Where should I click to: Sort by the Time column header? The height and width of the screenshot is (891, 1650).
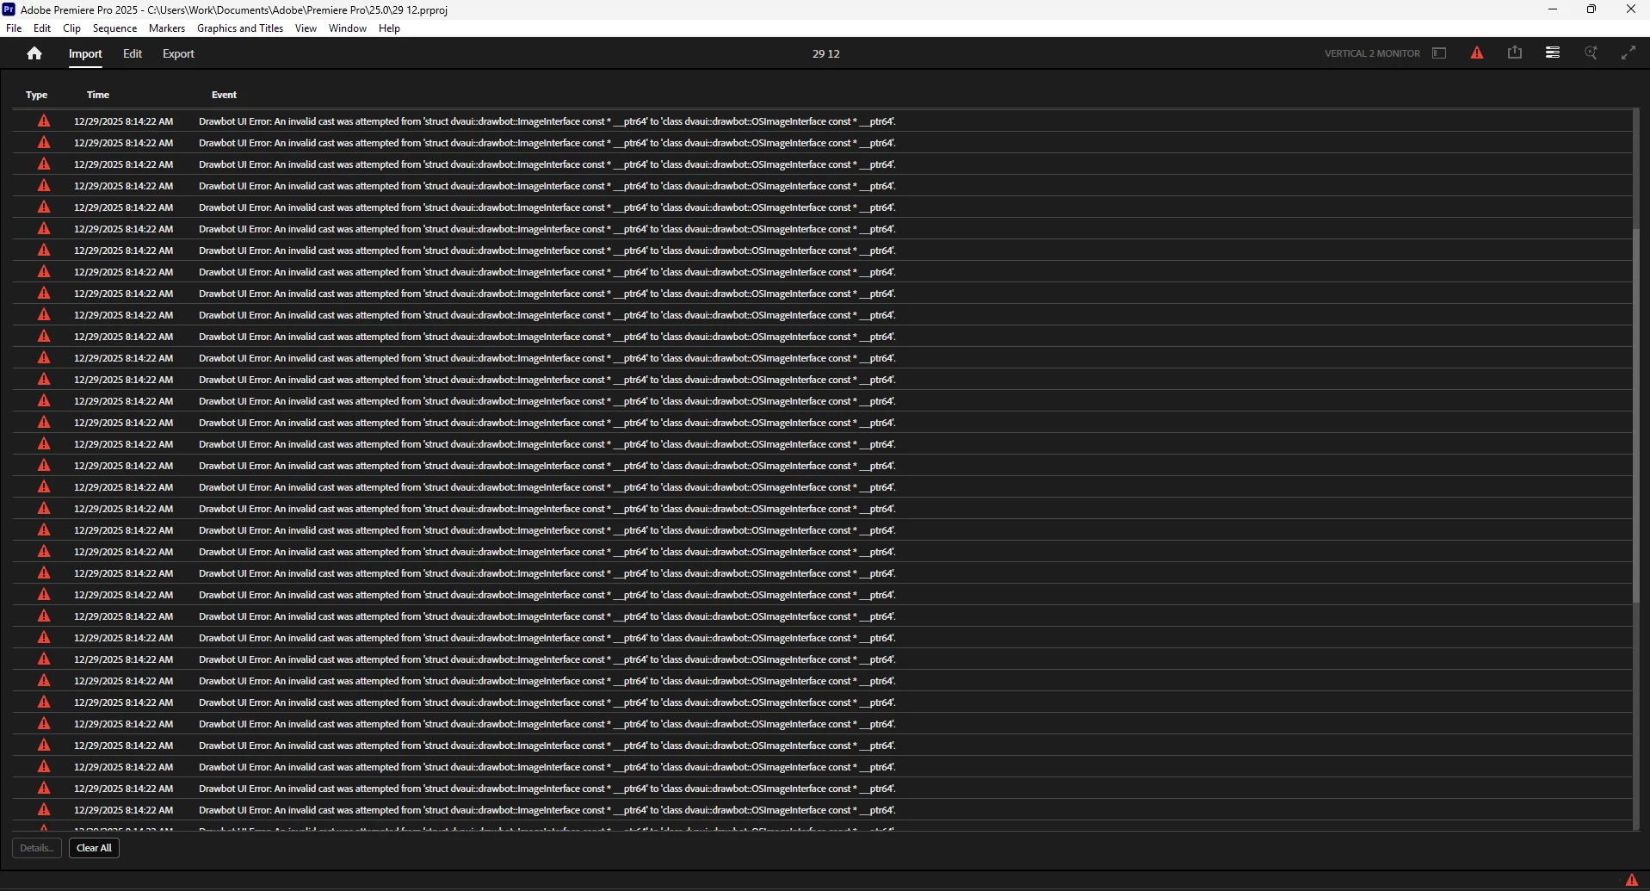click(x=98, y=95)
